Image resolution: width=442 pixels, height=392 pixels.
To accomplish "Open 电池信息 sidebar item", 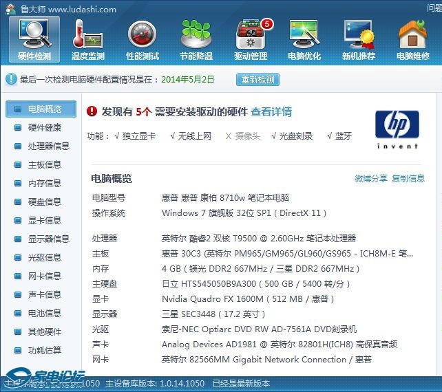I will click(44, 313).
